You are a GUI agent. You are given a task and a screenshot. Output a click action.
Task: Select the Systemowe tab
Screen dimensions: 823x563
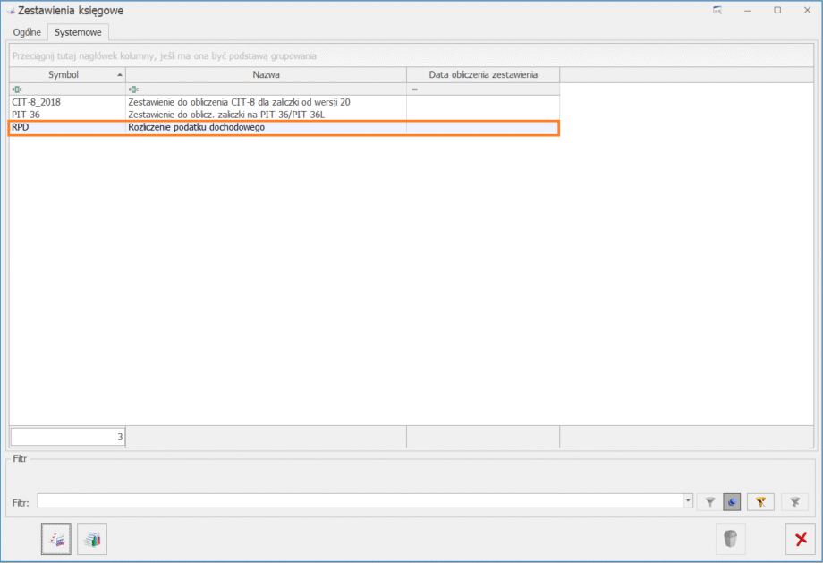coord(78,32)
